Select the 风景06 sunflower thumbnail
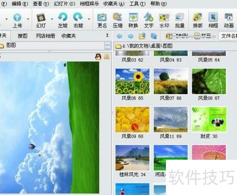Viewport: 237px width, 195px height. (x=133, y=81)
